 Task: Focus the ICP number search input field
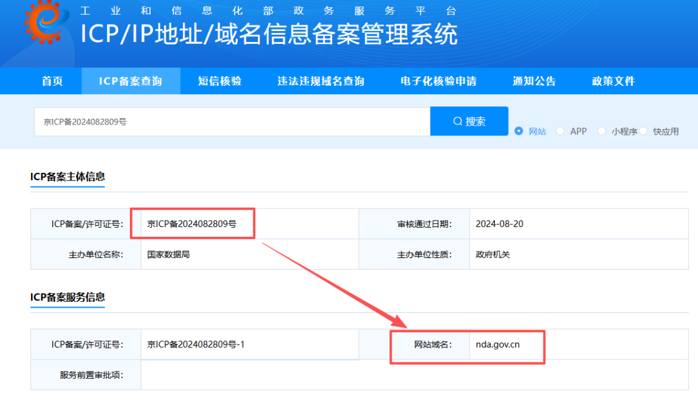(x=233, y=121)
